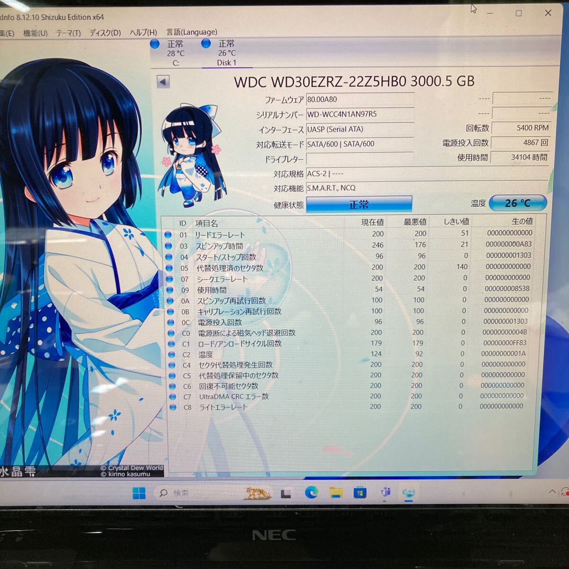The height and width of the screenshot is (569, 569).
Task: Click the 現在値 column header
Action: [373, 222]
